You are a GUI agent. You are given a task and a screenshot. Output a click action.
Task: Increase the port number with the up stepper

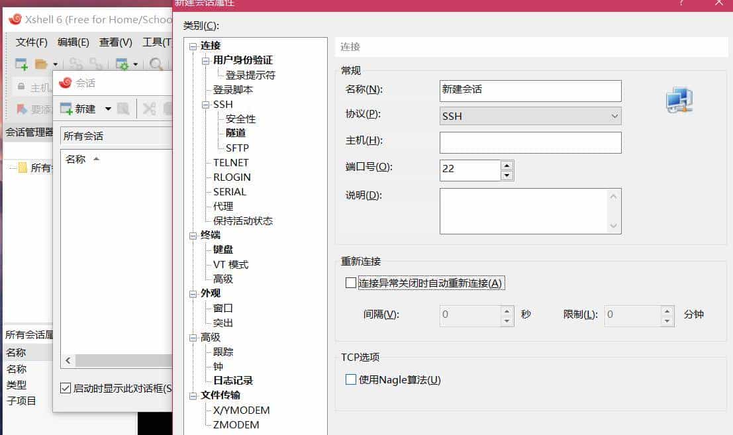pyautogui.click(x=506, y=166)
